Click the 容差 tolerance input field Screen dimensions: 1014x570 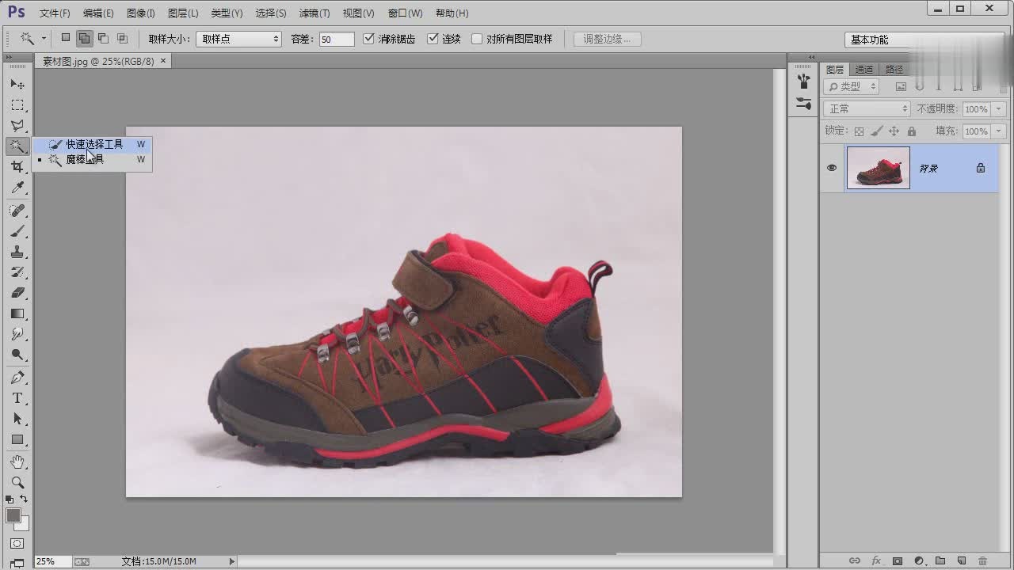point(337,39)
